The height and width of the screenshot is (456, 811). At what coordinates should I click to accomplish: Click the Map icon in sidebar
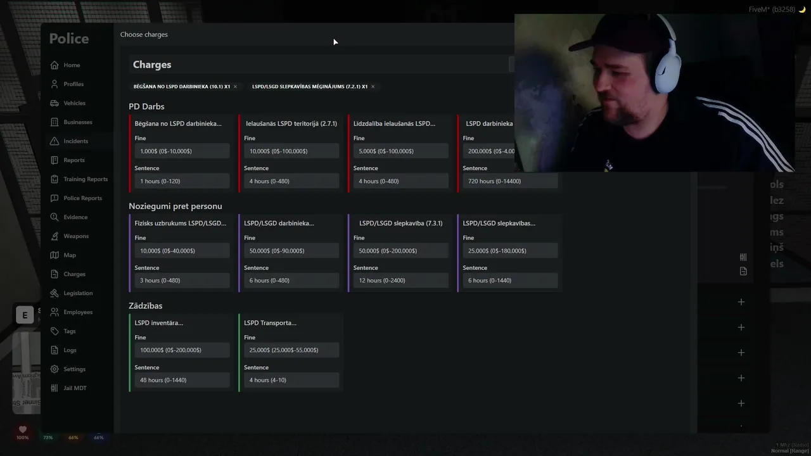tap(54, 255)
